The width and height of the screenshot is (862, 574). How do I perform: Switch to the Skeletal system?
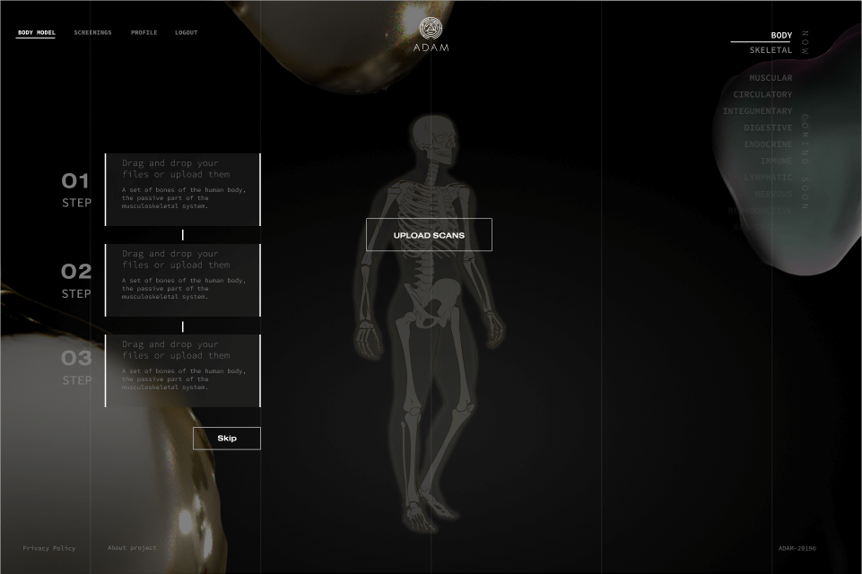point(771,50)
